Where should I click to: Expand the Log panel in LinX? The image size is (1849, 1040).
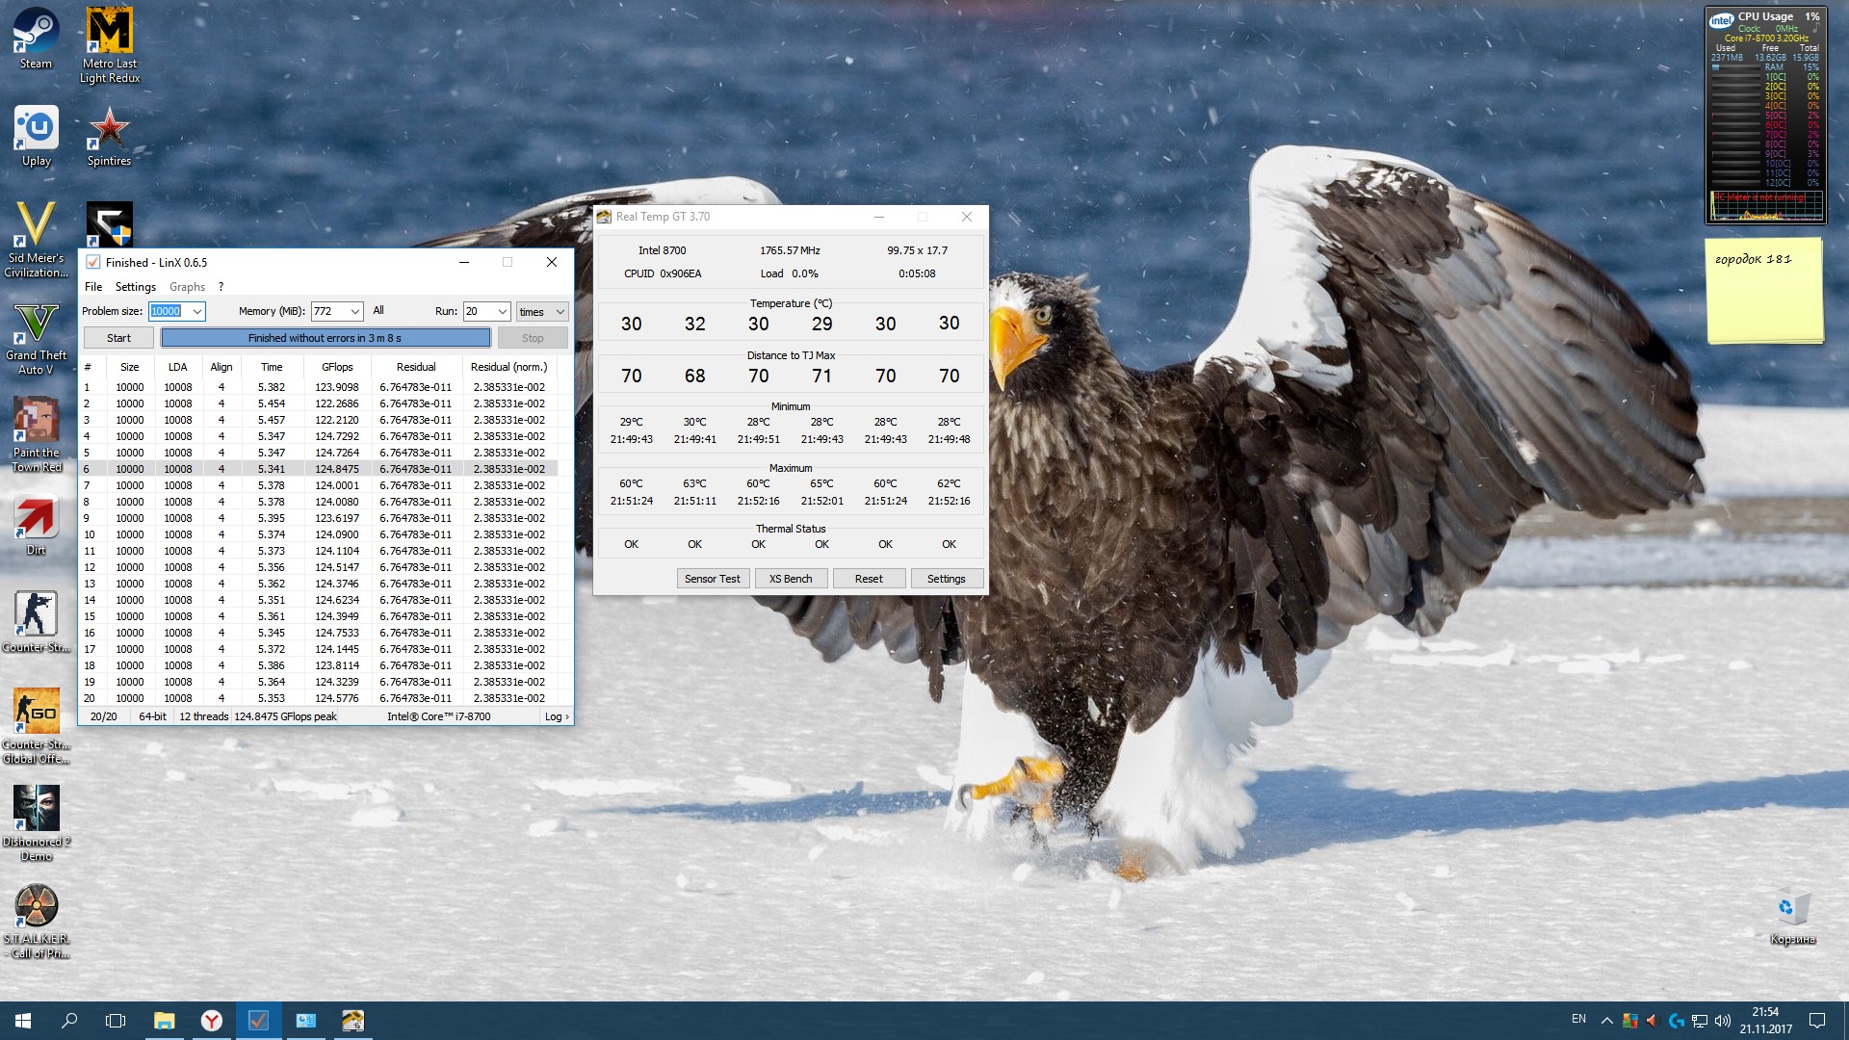click(x=557, y=716)
